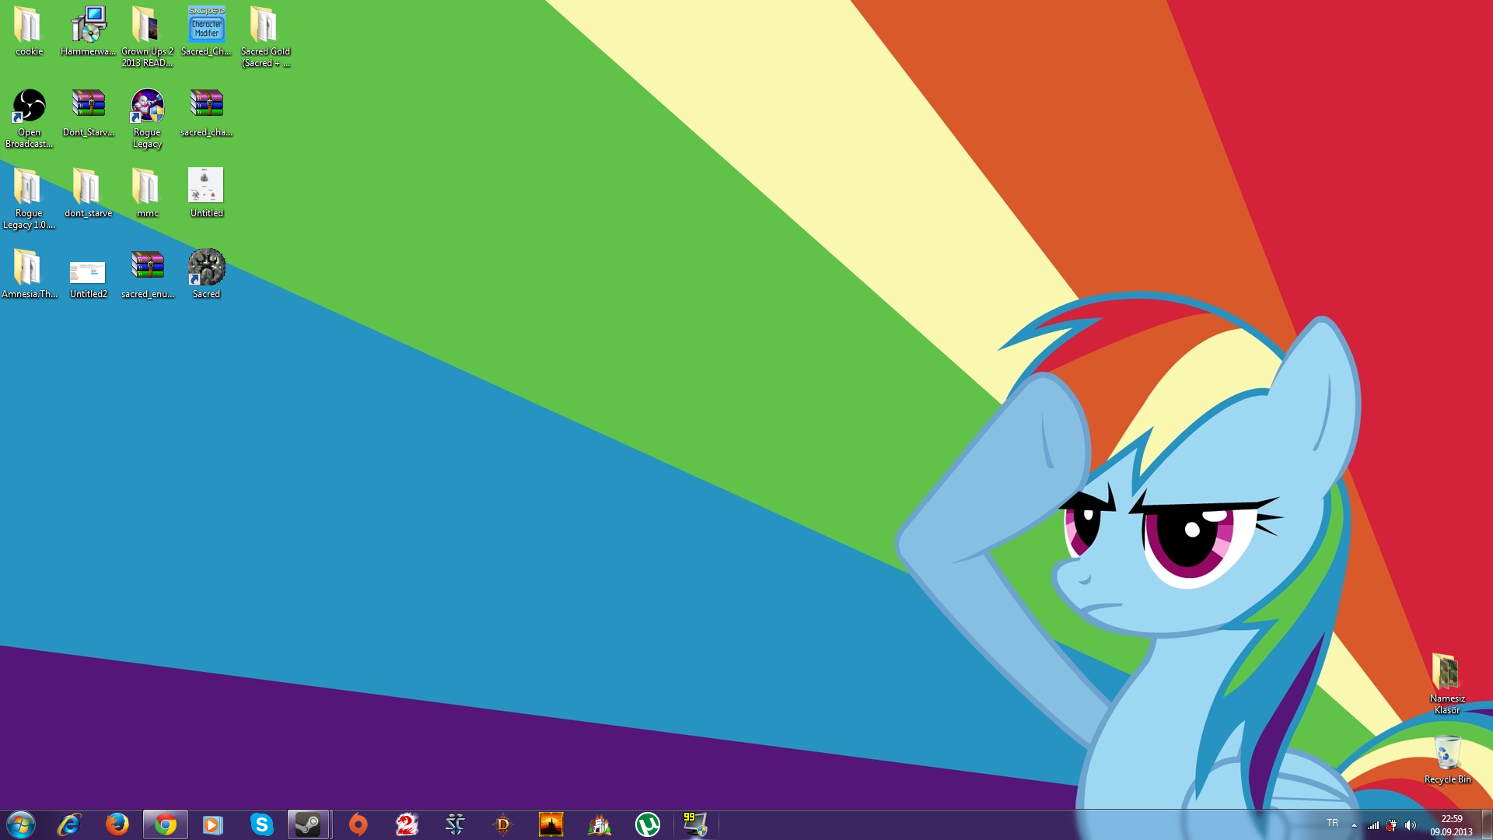Image resolution: width=1493 pixels, height=840 pixels.
Task: Select the dont_starve folder
Action: 88,194
